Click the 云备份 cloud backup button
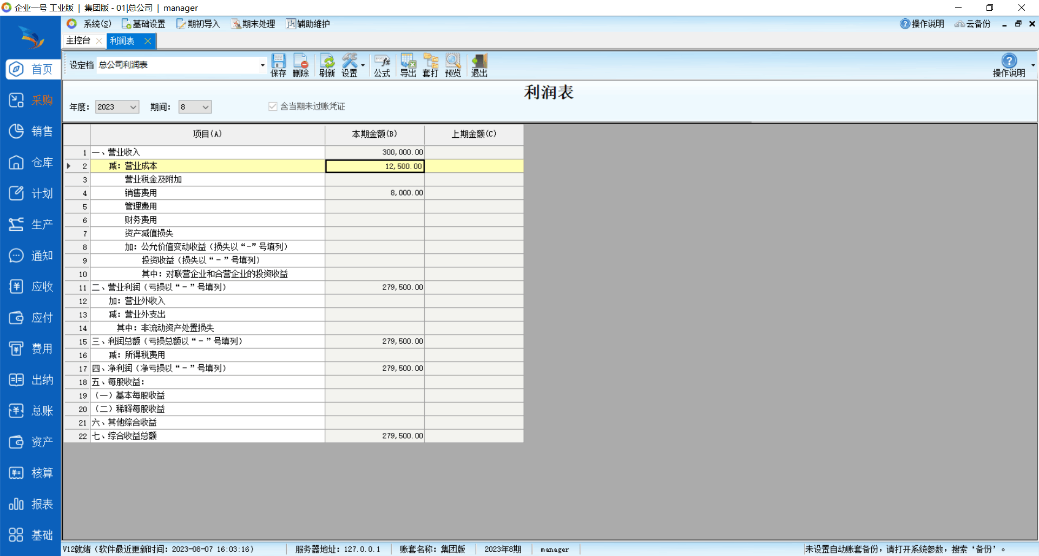Screen dimensions: 1039x556 click(972, 24)
